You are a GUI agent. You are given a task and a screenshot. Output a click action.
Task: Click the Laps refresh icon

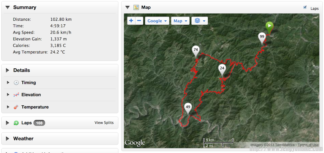coord(16,123)
